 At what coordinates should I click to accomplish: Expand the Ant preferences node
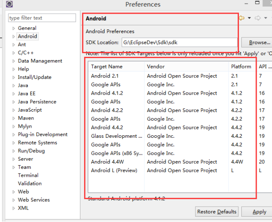coord(14,45)
